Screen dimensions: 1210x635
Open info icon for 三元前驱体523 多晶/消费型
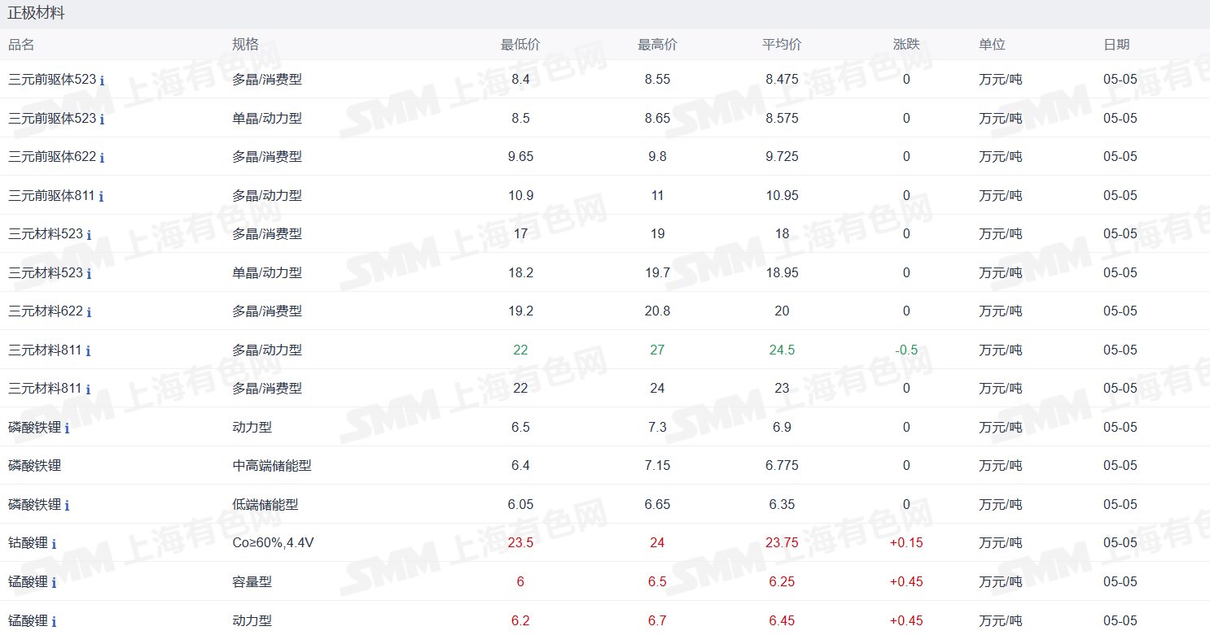[102, 80]
